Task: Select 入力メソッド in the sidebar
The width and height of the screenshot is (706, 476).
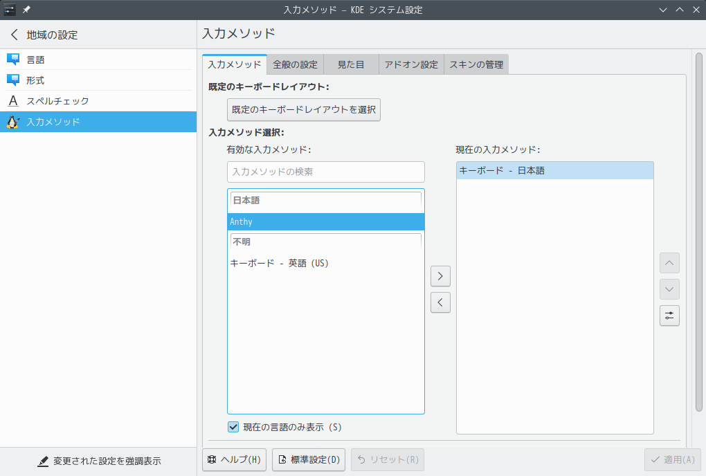Action: tap(98, 122)
